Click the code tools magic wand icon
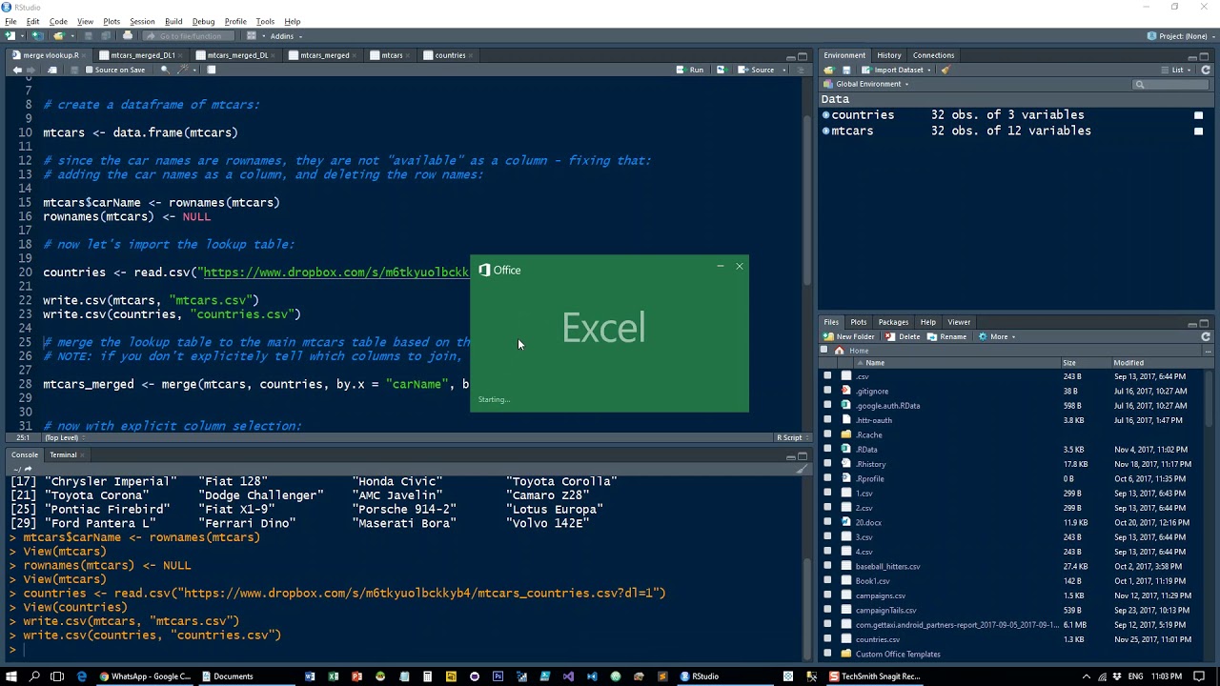 click(182, 70)
